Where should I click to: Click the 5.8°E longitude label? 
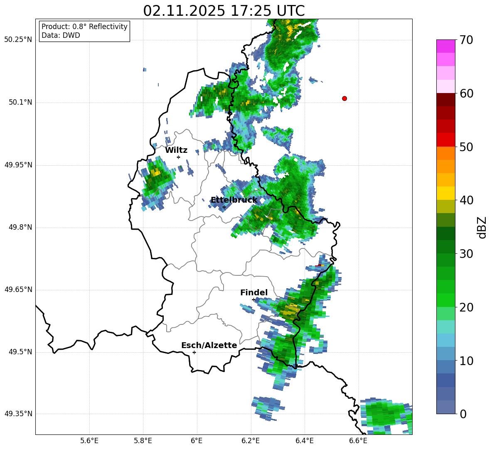pos(143,441)
